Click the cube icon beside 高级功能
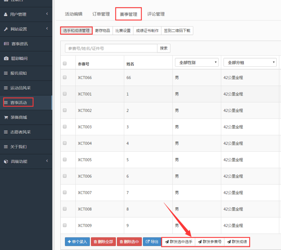Viewport: 281px width, 250px height. tap(6, 162)
